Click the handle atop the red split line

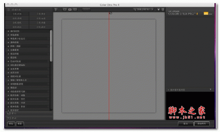click(111, 13)
